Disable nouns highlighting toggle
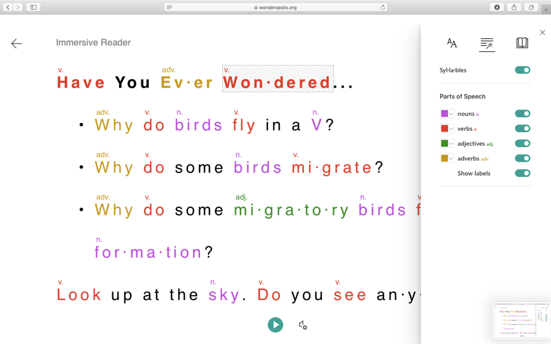Screen dimensions: 551x344 522,113
